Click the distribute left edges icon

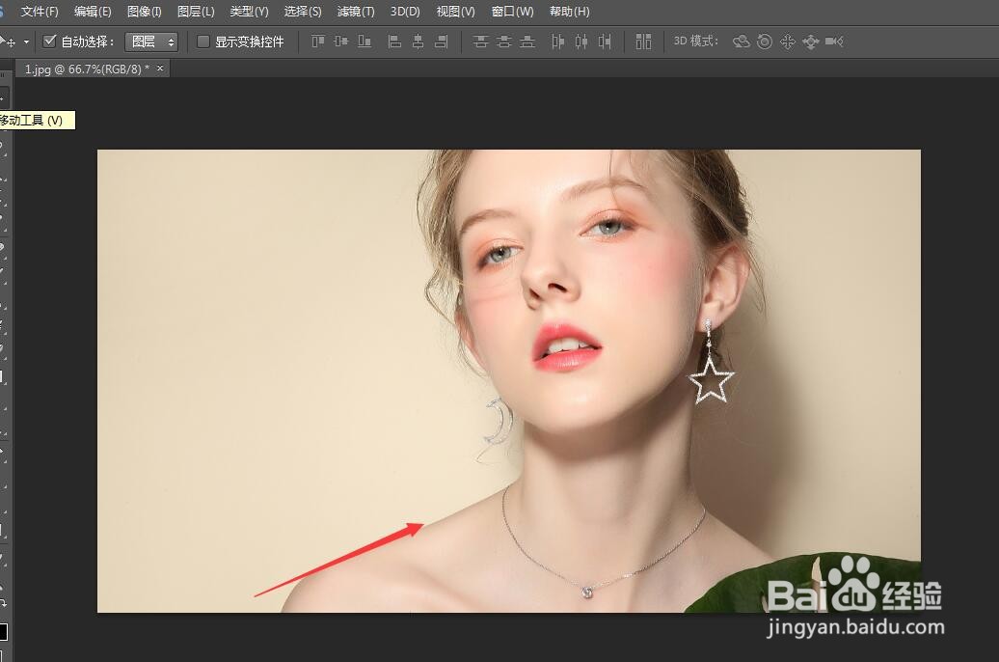558,41
